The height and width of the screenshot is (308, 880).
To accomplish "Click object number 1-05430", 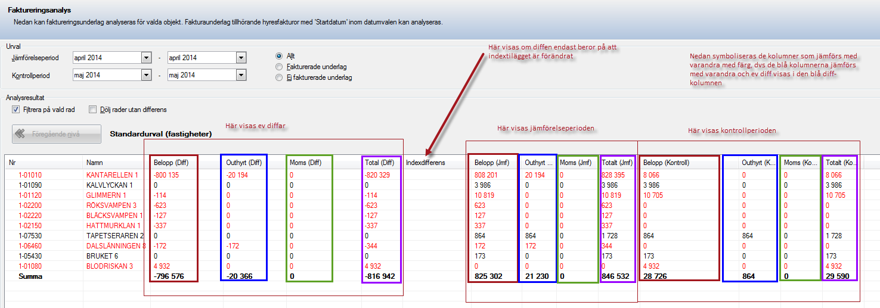I will pyautogui.click(x=29, y=256).
